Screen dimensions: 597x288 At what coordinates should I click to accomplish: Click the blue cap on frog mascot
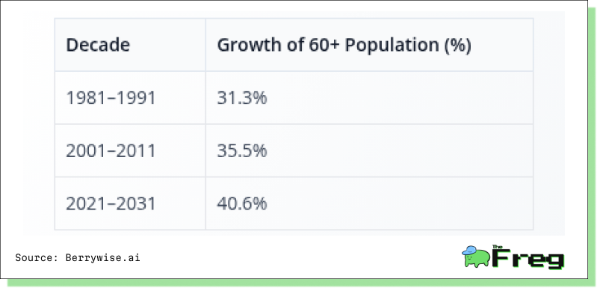469,251
